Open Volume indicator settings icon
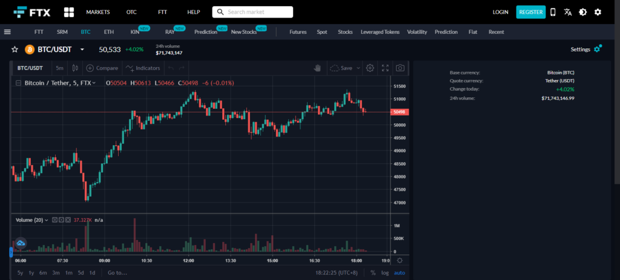 [61, 220]
